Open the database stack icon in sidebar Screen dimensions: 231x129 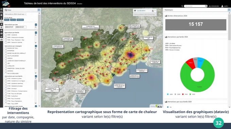(x=1, y=15)
